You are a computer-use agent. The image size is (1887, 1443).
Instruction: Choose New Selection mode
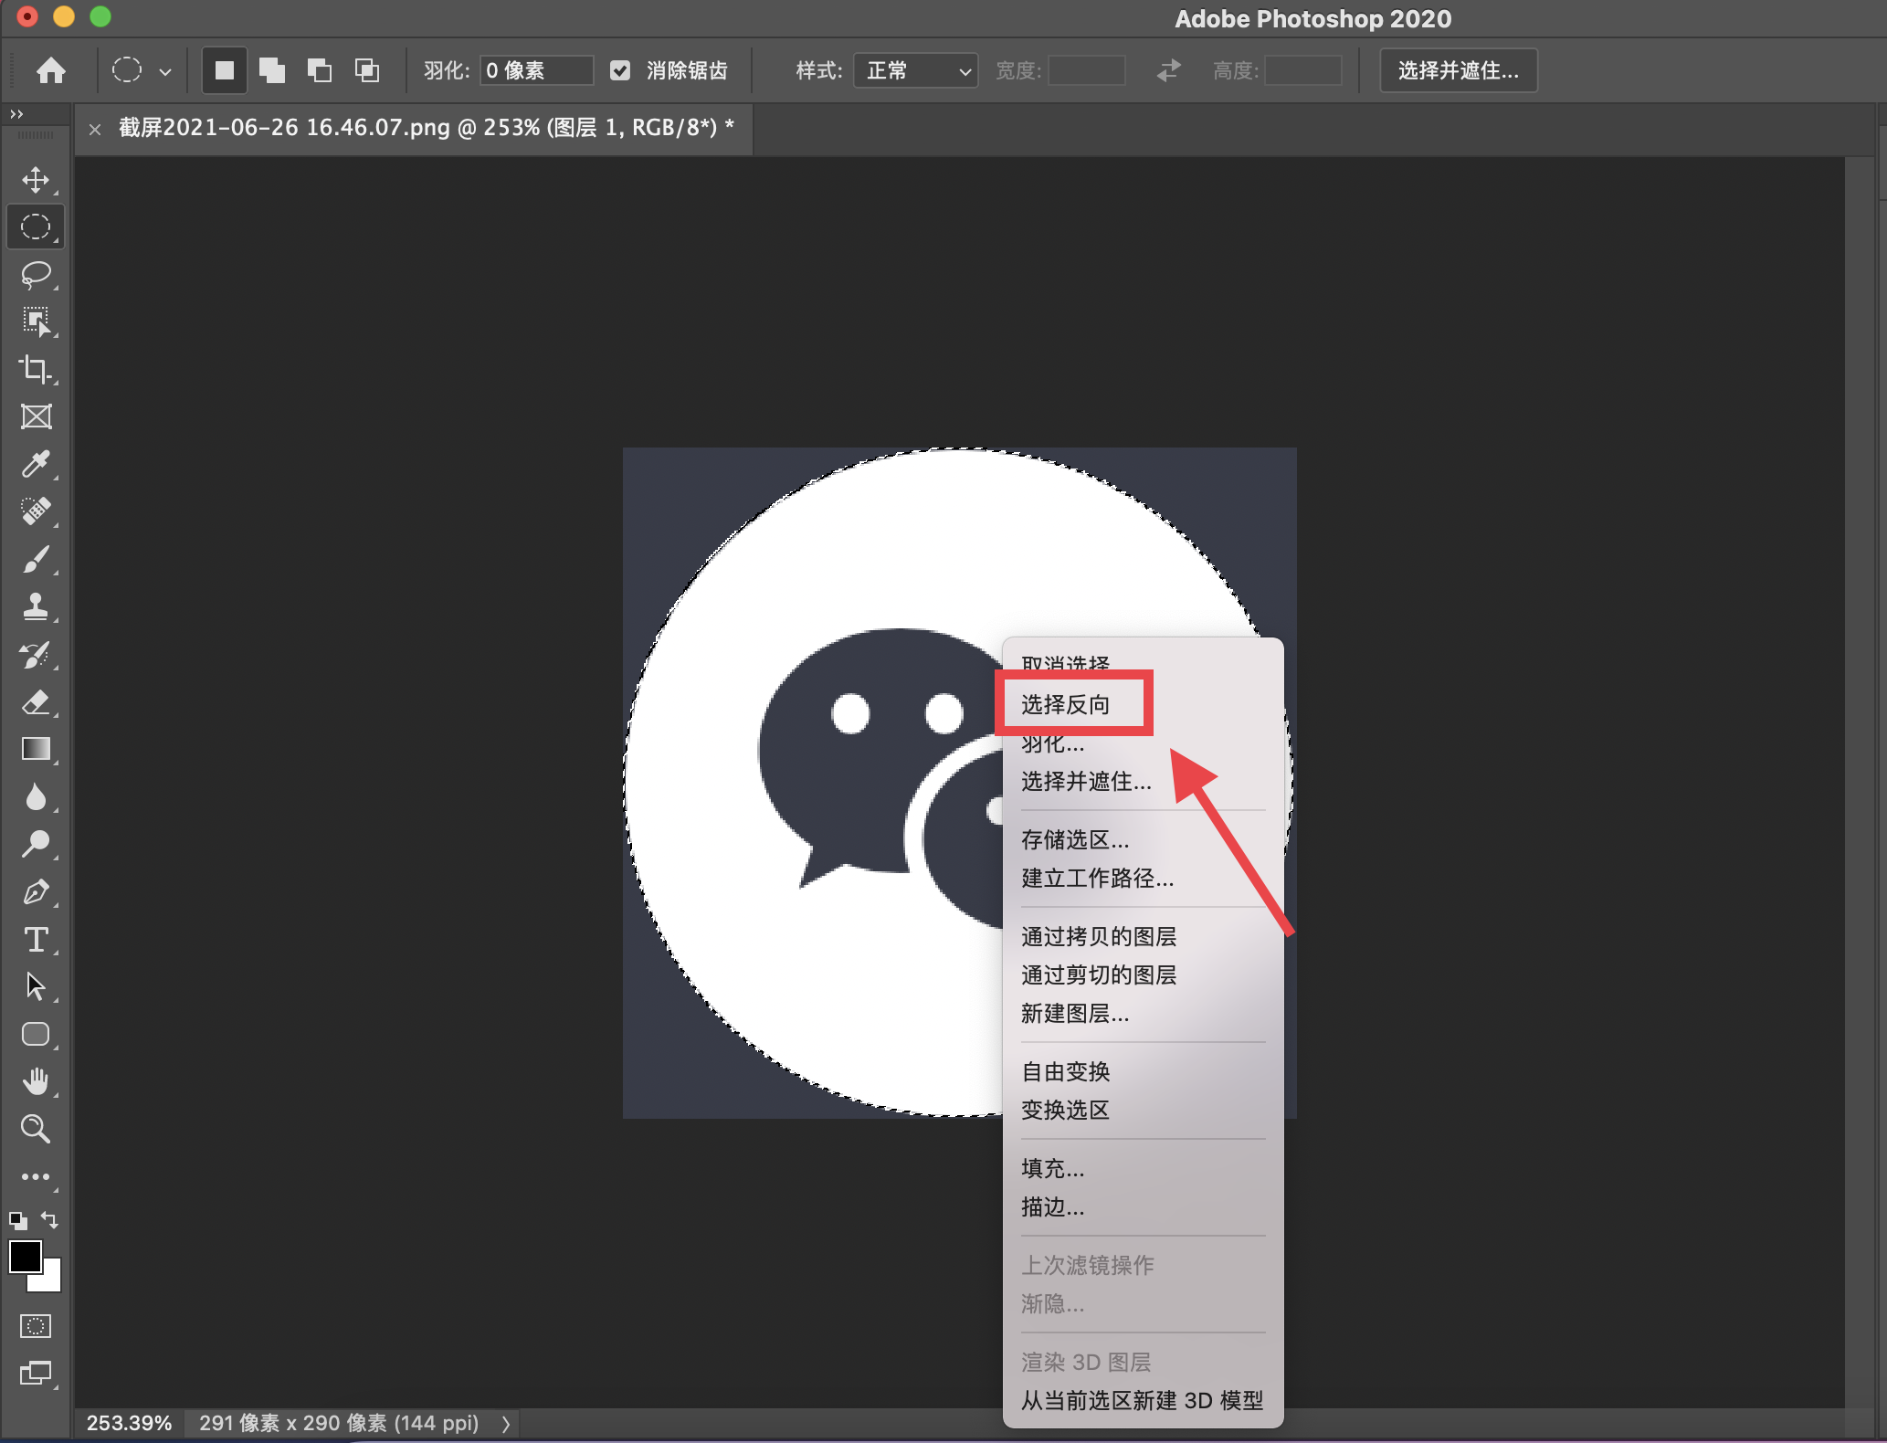pyautogui.click(x=224, y=70)
